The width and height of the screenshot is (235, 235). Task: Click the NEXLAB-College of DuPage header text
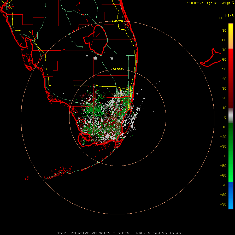point(210,3)
